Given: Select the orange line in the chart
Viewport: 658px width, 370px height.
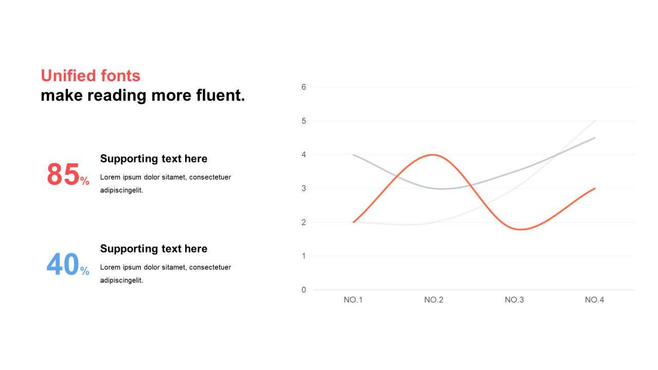Looking at the screenshot, I should [x=433, y=155].
